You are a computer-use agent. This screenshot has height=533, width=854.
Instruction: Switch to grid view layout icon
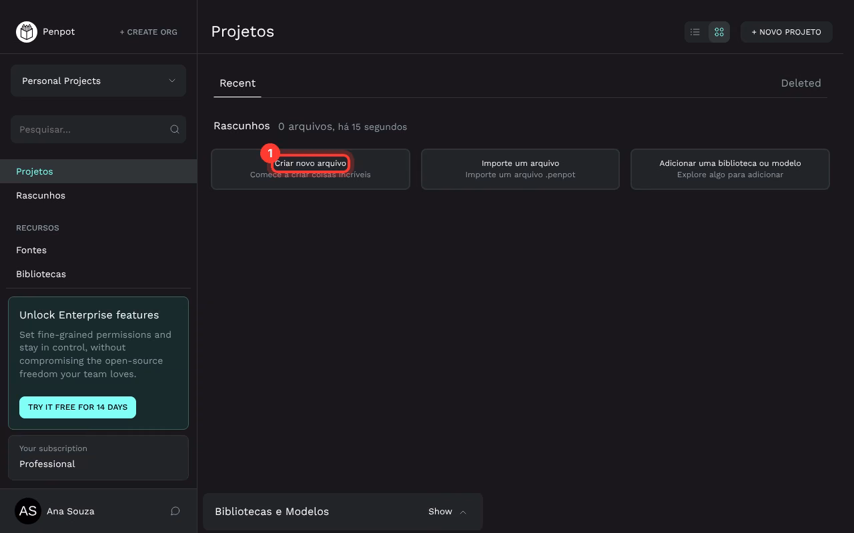719,32
